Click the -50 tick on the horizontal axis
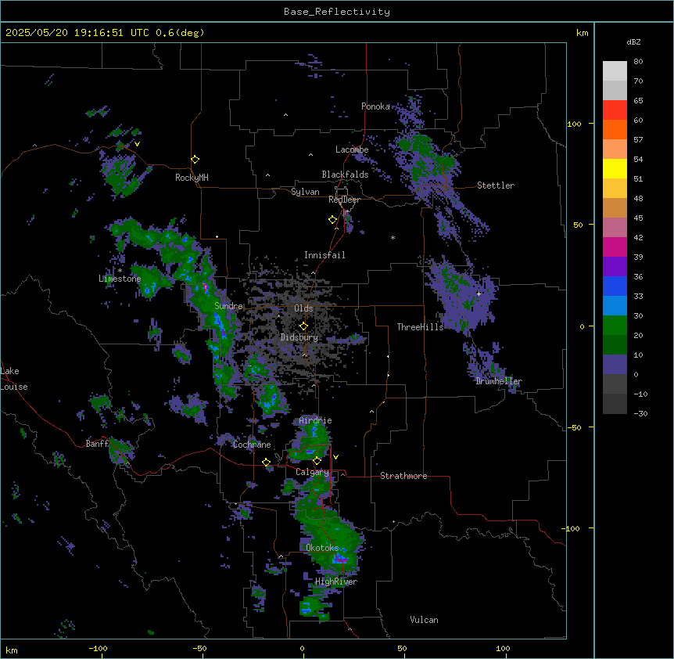This screenshot has height=659, width=674. pyautogui.click(x=199, y=648)
